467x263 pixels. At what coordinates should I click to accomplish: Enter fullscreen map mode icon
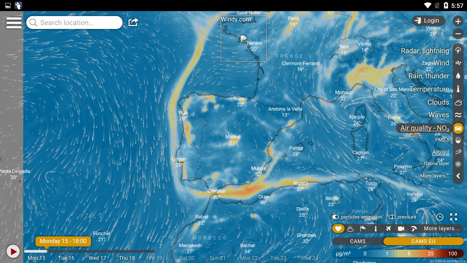[454, 217]
